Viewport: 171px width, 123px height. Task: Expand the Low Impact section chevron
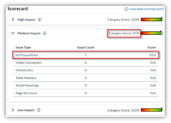(13, 110)
